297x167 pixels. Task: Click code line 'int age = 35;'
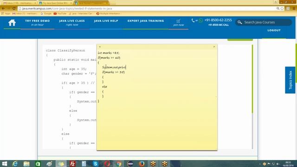tap(74, 69)
